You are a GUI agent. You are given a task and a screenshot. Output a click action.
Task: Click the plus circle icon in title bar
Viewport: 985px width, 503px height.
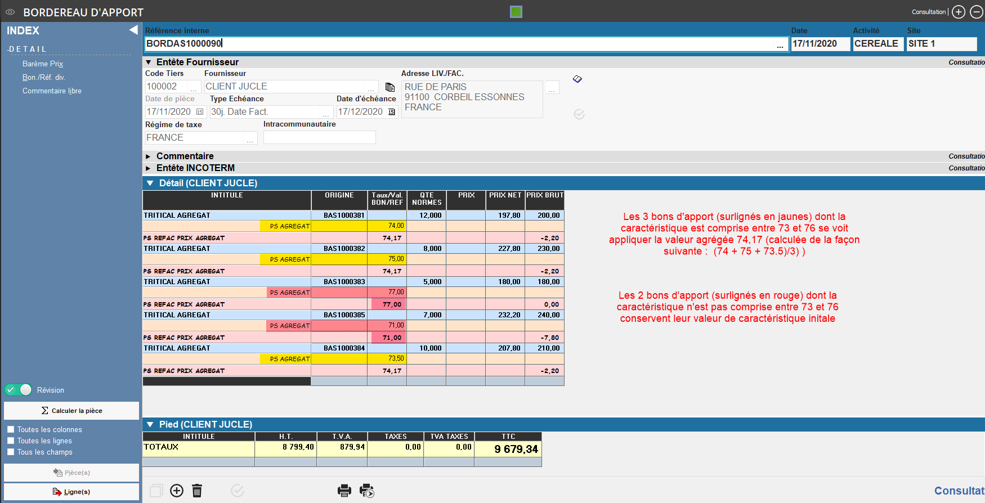point(959,12)
